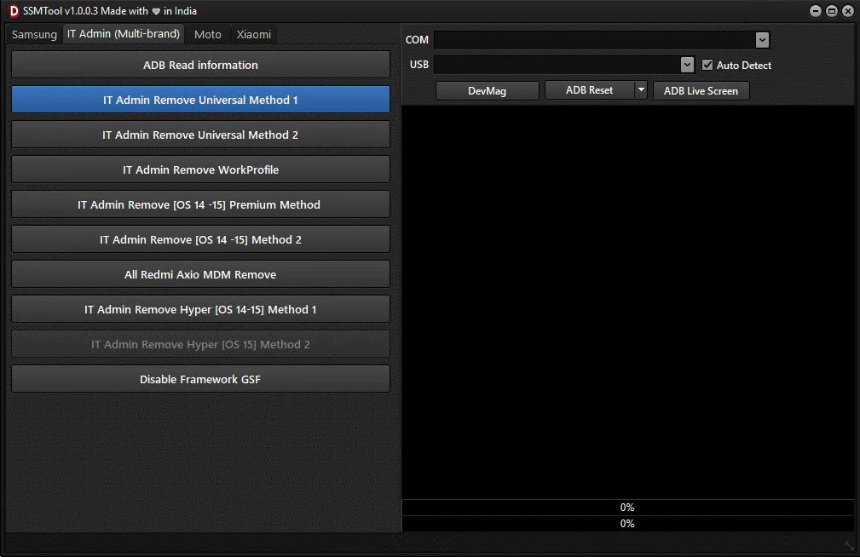Run IT Admin Remove Universal Method 1
The image size is (860, 557).
pos(200,100)
